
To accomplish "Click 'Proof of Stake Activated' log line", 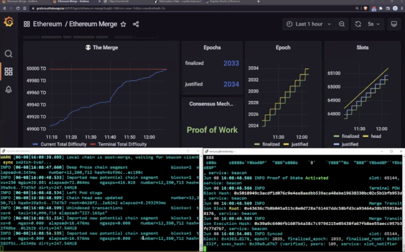I will tap(298, 178).
